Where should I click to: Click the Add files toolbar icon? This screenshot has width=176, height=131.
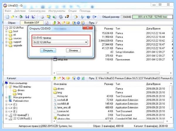pyautogui.click(x=76, y=17)
